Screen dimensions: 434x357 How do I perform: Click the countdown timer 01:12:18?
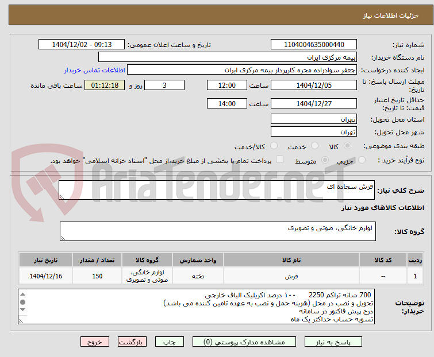point(105,85)
